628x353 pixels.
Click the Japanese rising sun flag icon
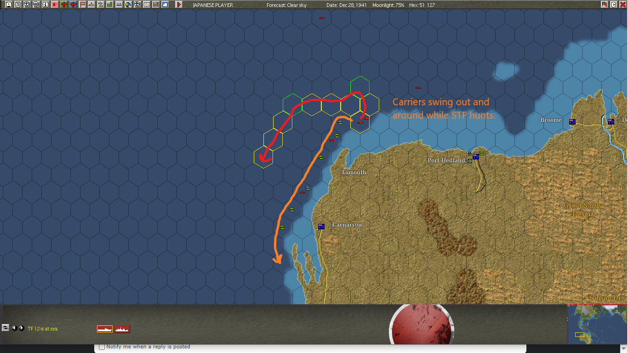coord(55,5)
